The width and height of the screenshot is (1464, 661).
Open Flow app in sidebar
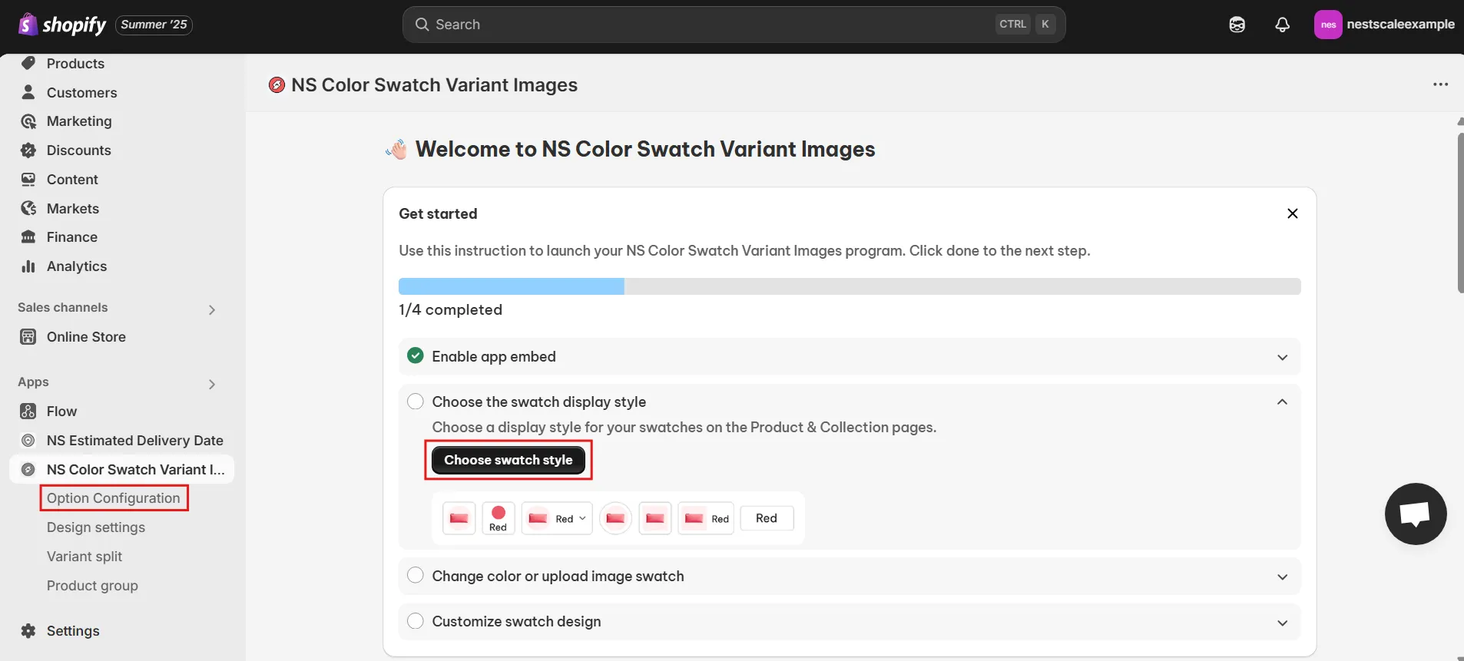tap(61, 411)
